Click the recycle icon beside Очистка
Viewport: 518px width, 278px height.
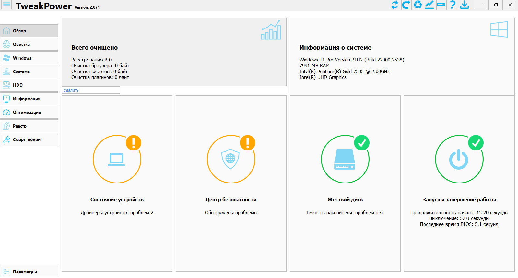(x=6, y=44)
